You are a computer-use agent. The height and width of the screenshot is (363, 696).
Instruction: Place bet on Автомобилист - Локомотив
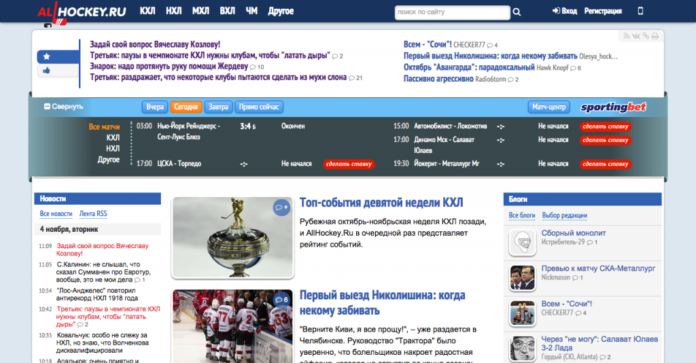(x=606, y=126)
